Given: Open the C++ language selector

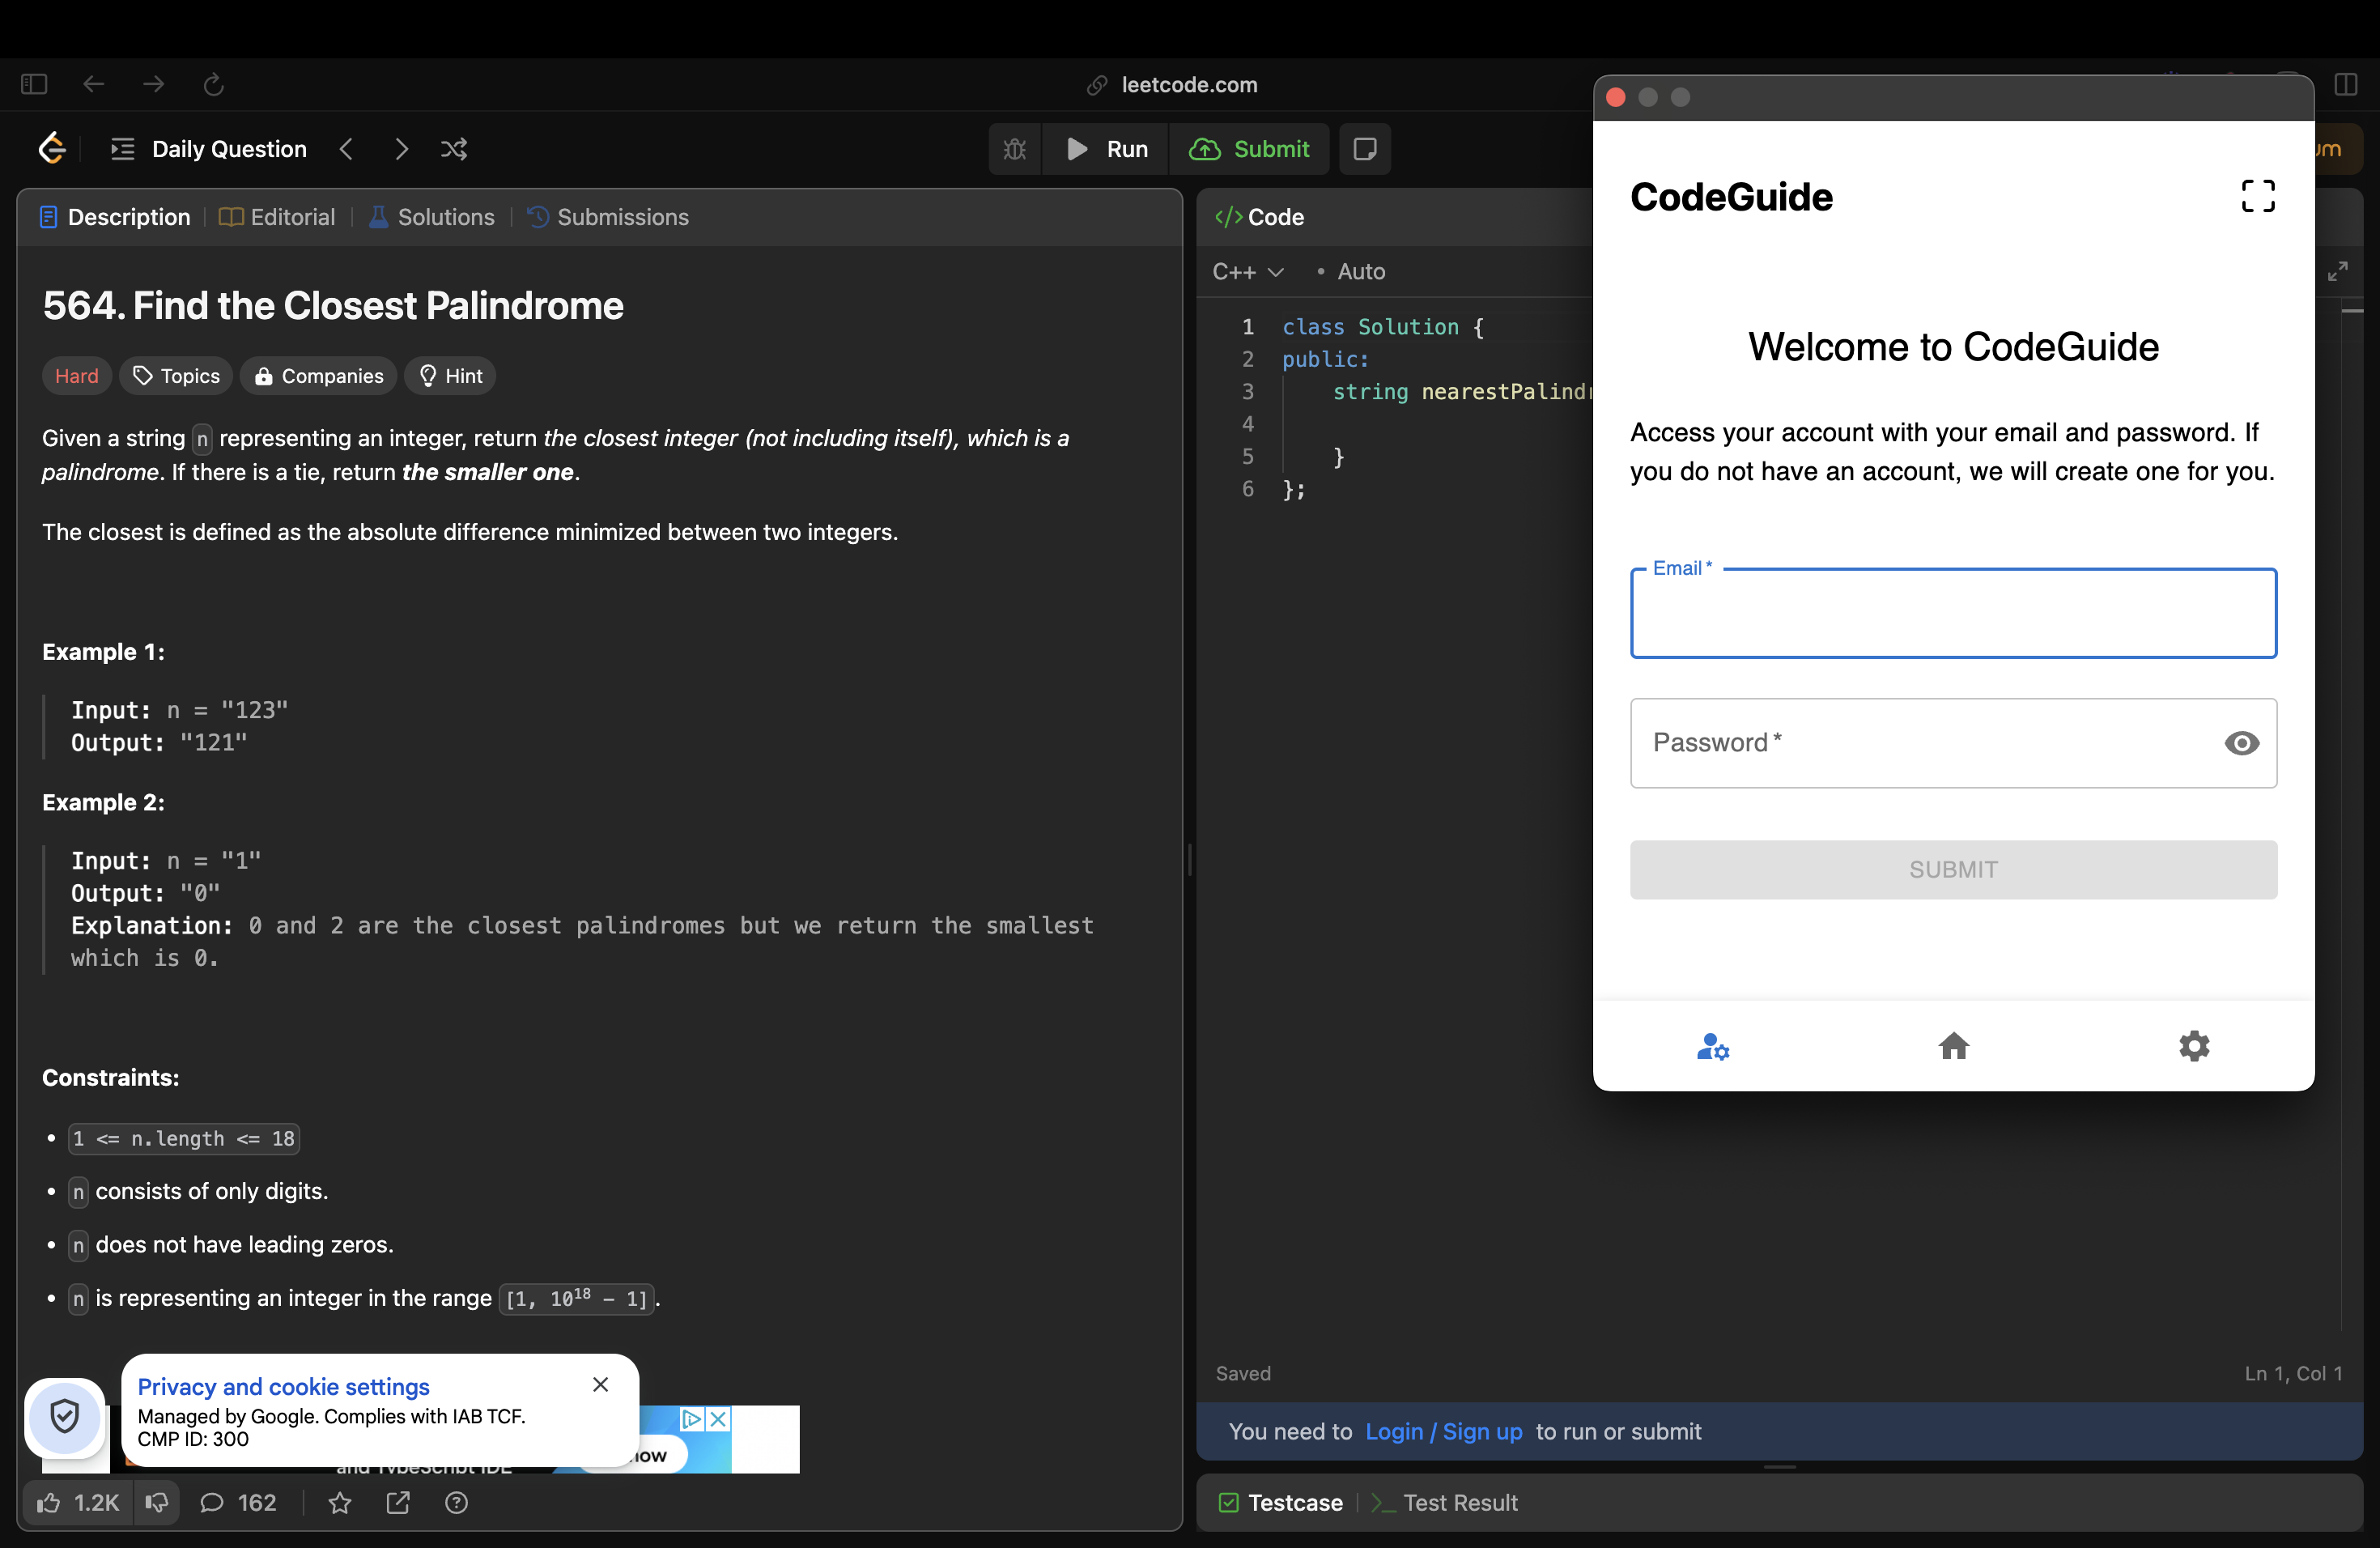Looking at the screenshot, I should click(x=1247, y=271).
